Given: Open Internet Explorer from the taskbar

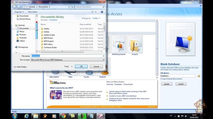Looking at the screenshot, I should [26, 116].
